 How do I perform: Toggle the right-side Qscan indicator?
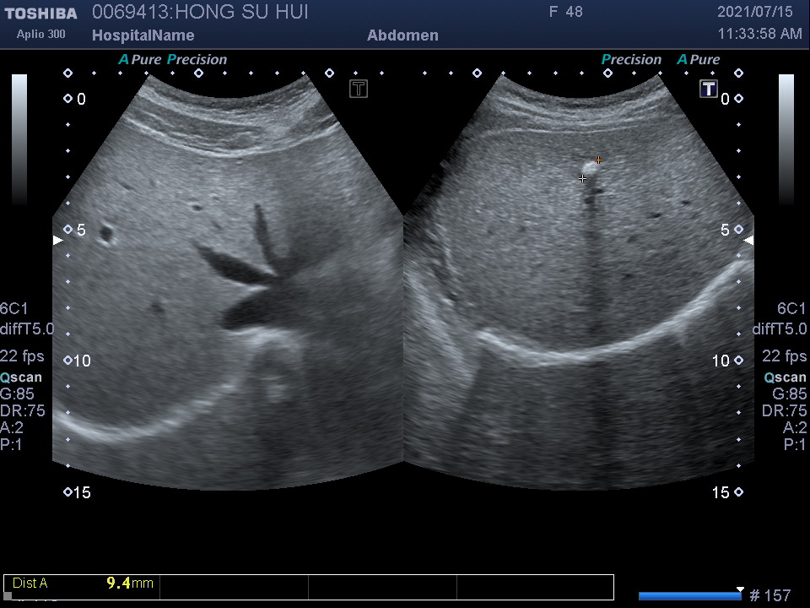coord(785,377)
